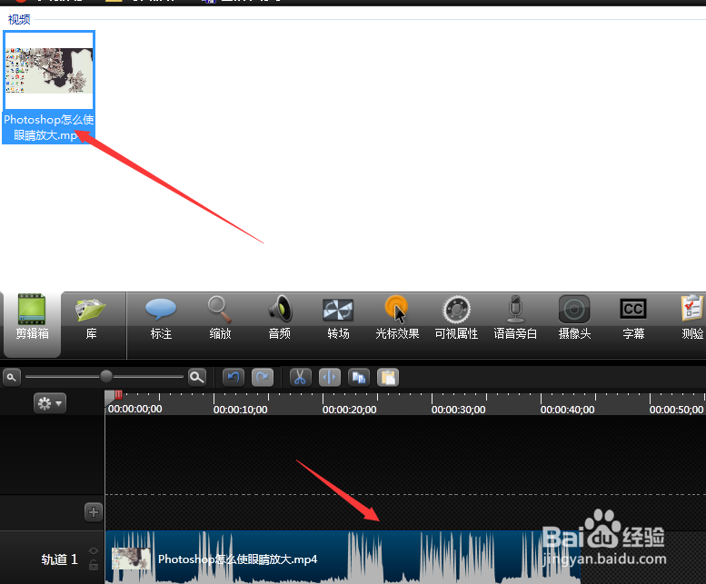
Task: Click the 00:00:20;00 mark on ruler
Action: click(x=349, y=410)
